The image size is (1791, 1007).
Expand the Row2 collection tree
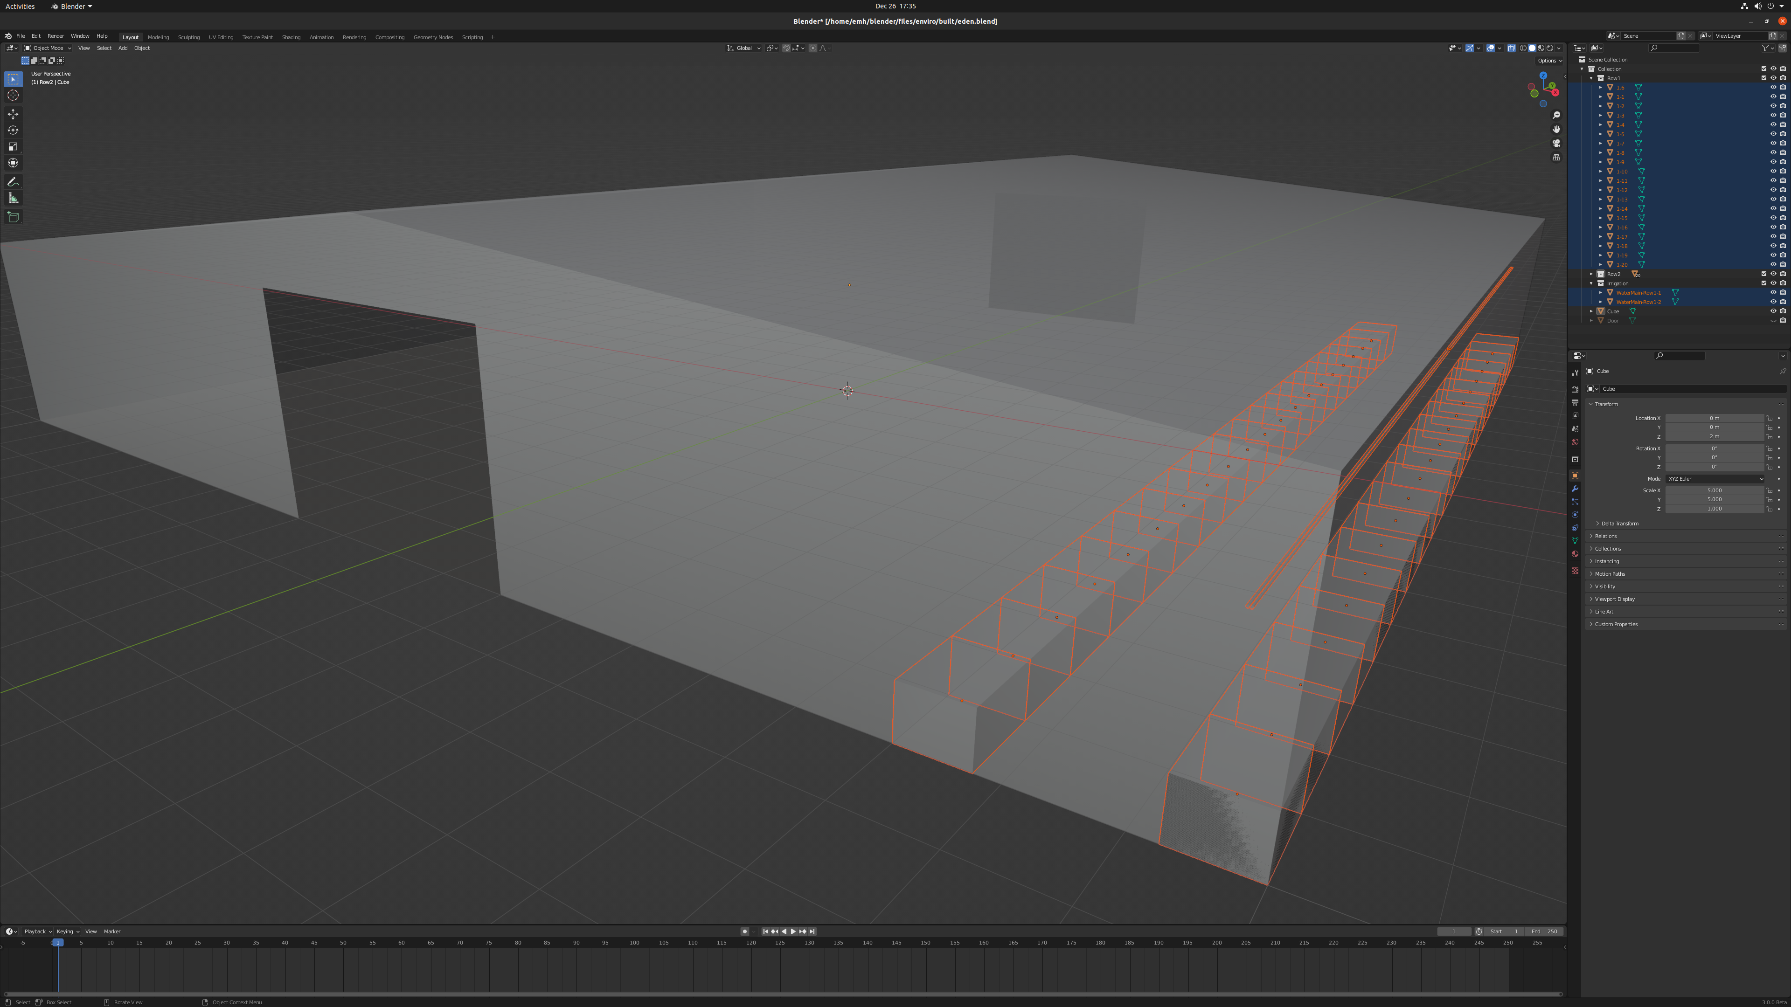pos(1591,274)
